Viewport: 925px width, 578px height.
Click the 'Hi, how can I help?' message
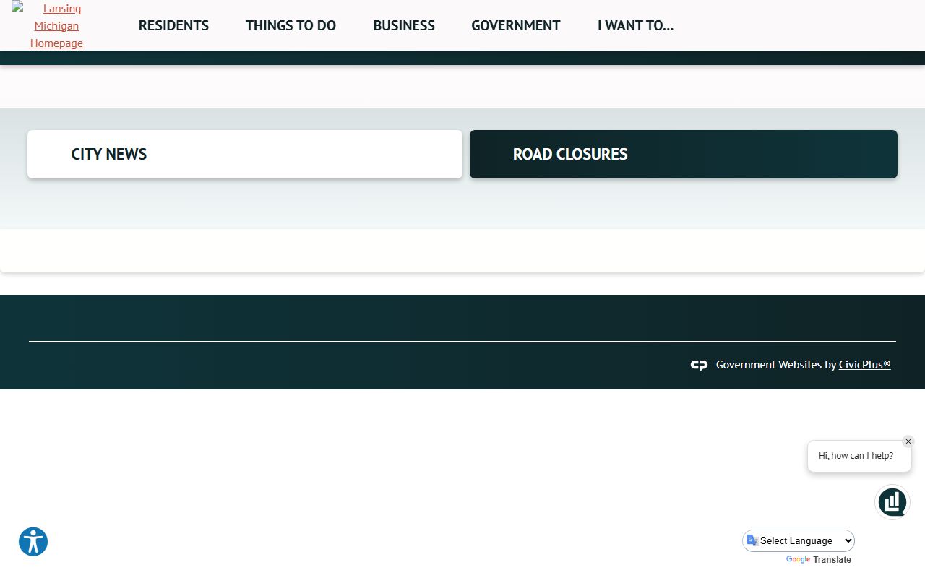tap(856, 456)
